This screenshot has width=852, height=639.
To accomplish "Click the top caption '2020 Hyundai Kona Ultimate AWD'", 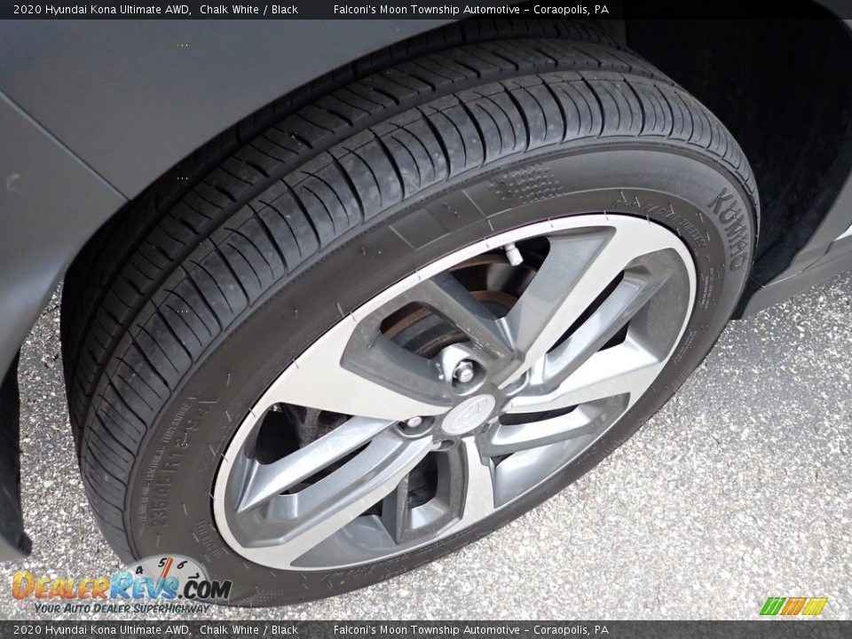I will click(101, 10).
